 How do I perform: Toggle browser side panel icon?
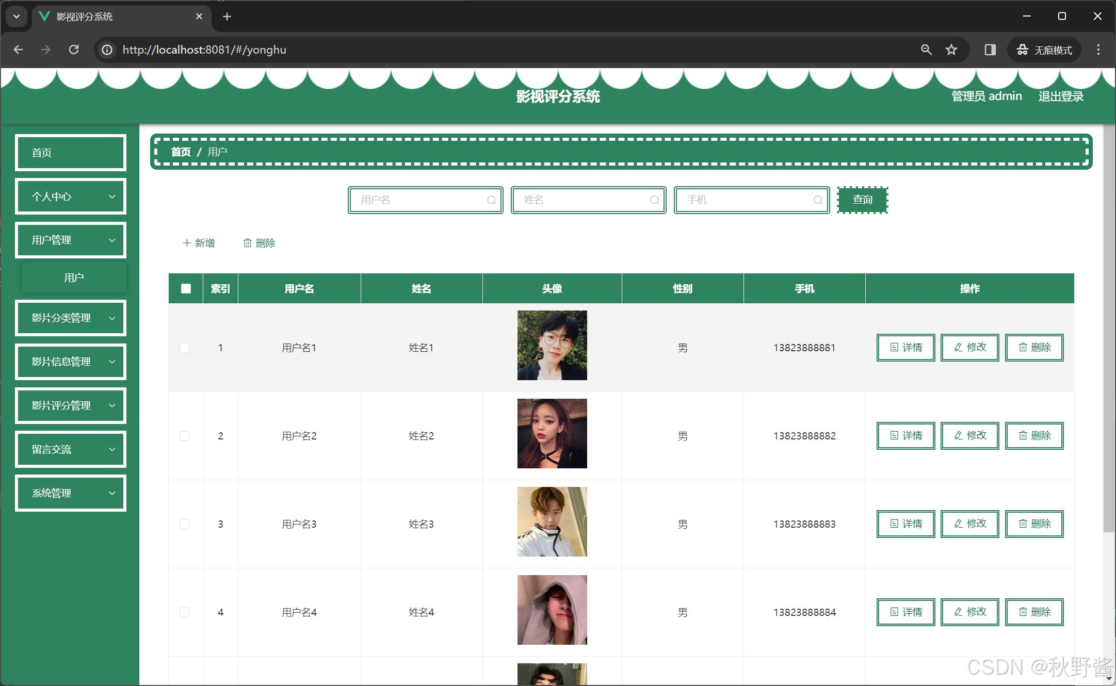990,50
